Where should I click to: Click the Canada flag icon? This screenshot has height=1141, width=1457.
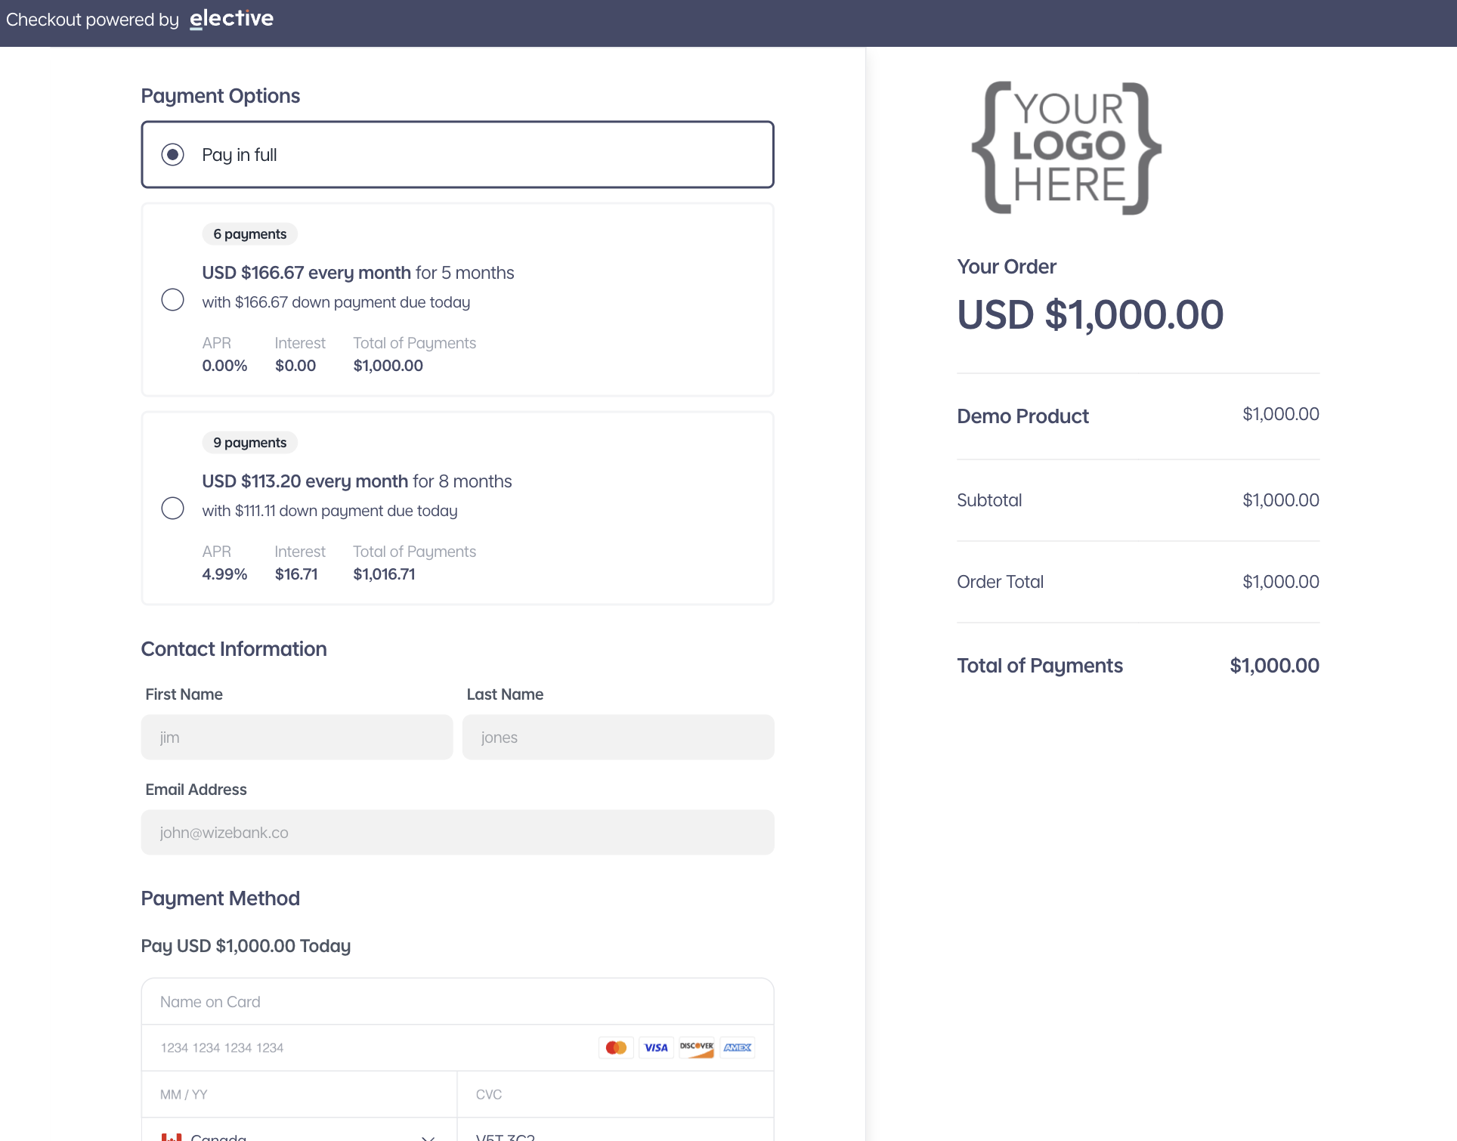[x=172, y=1136]
